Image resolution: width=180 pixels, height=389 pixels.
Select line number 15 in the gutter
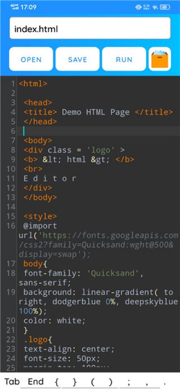(10, 217)
